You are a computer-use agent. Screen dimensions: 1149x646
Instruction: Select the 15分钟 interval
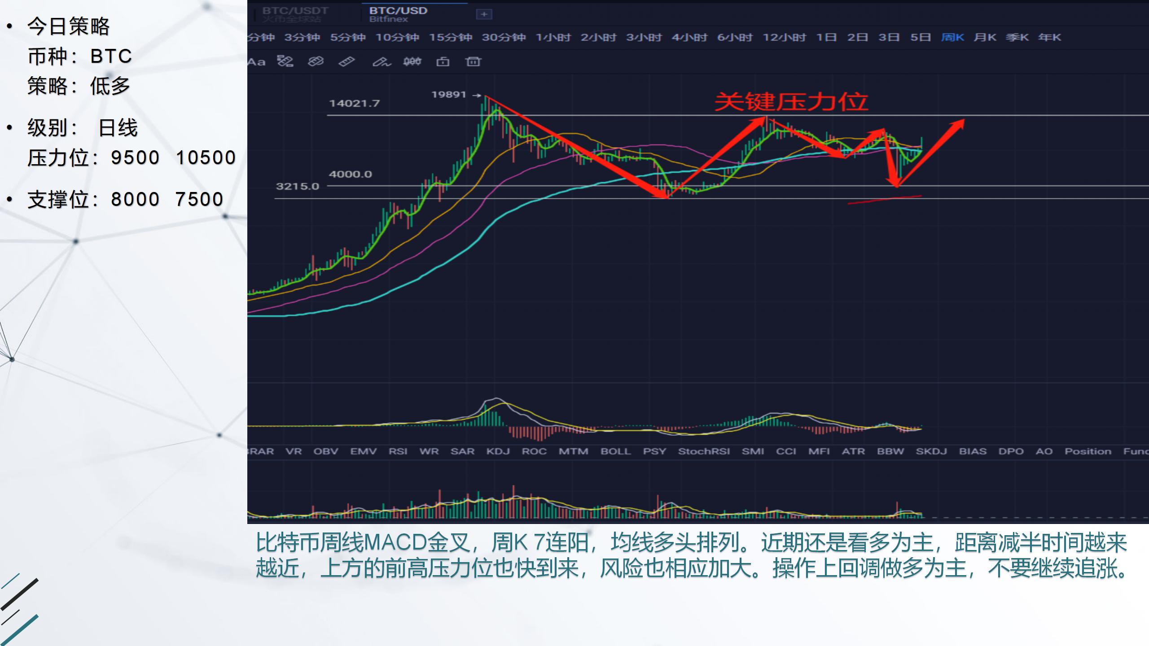450,37
